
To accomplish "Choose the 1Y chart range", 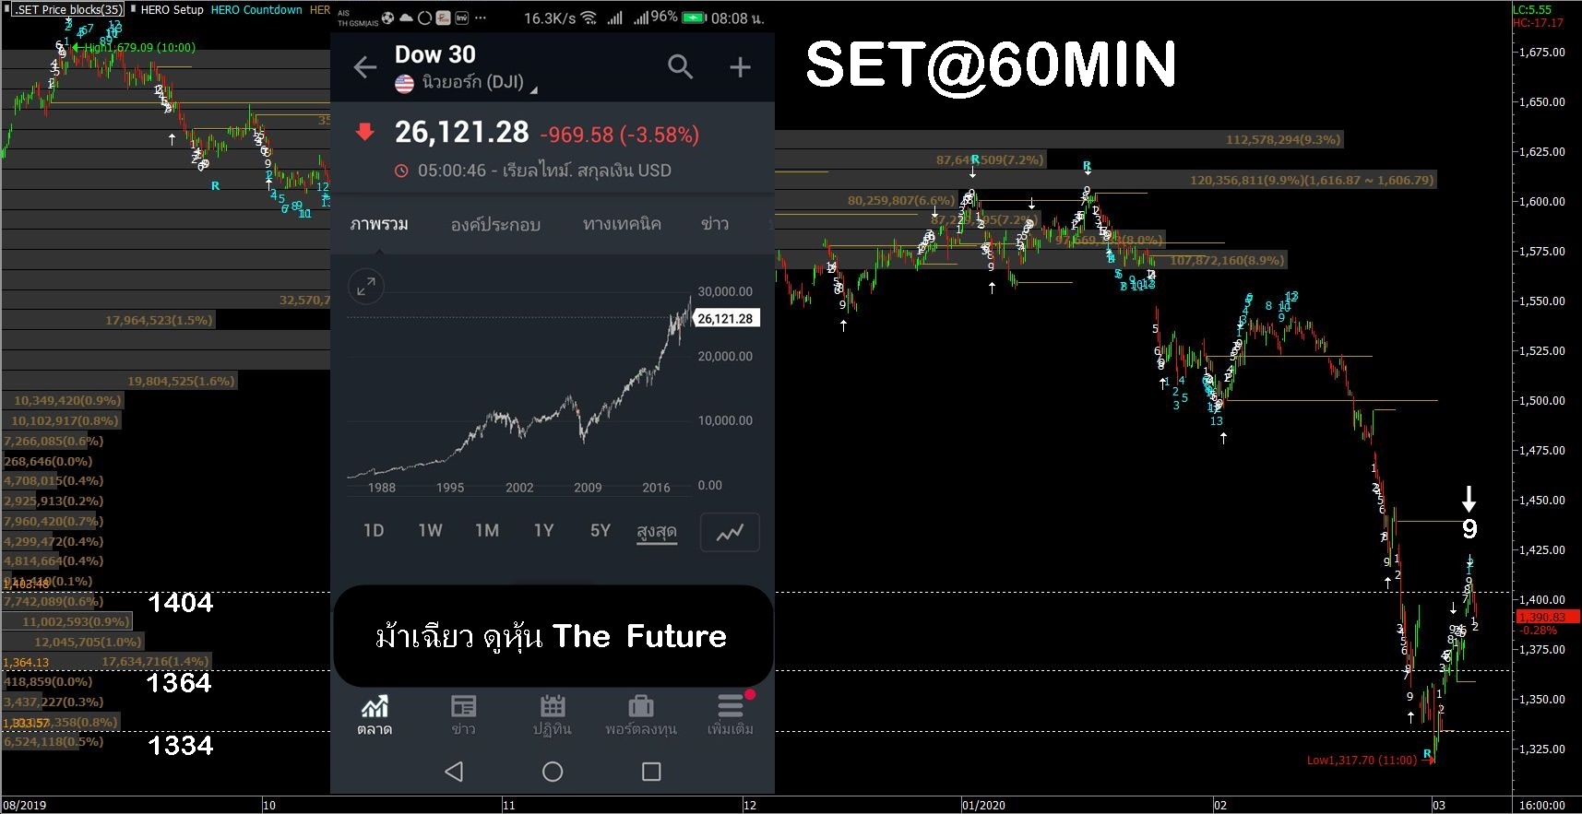I will point(544,531).
